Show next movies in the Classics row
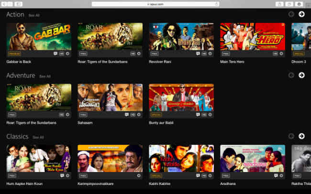 point(301,136)
